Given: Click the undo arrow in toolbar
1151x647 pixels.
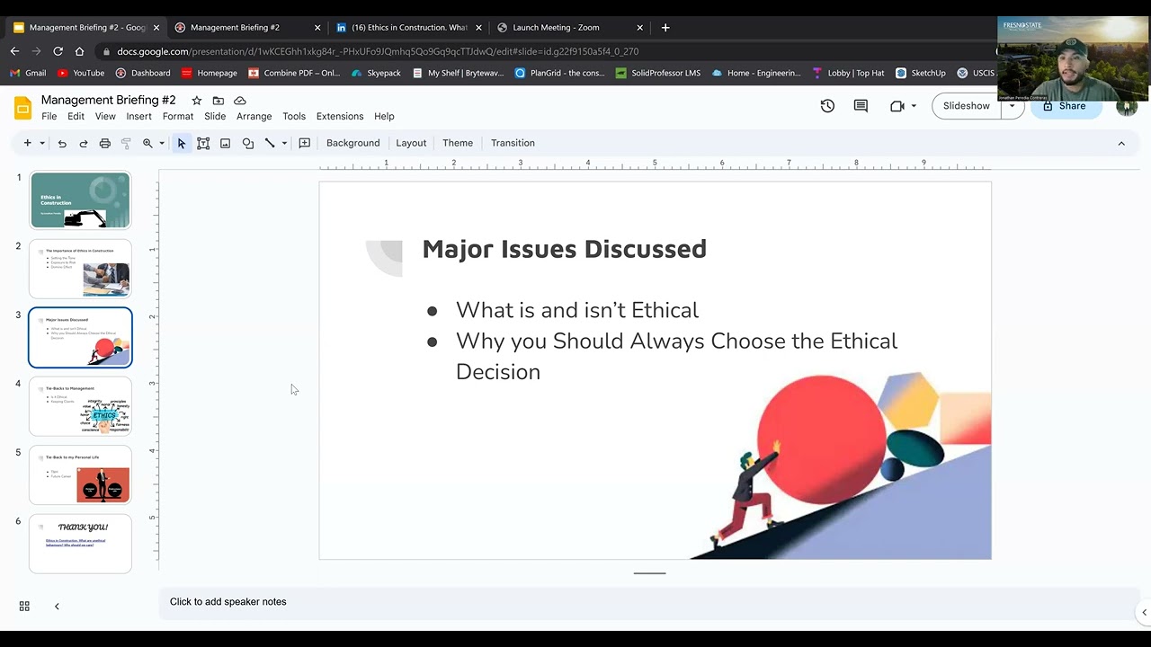Looking at the screenshot, I should [x=62, y=143].
